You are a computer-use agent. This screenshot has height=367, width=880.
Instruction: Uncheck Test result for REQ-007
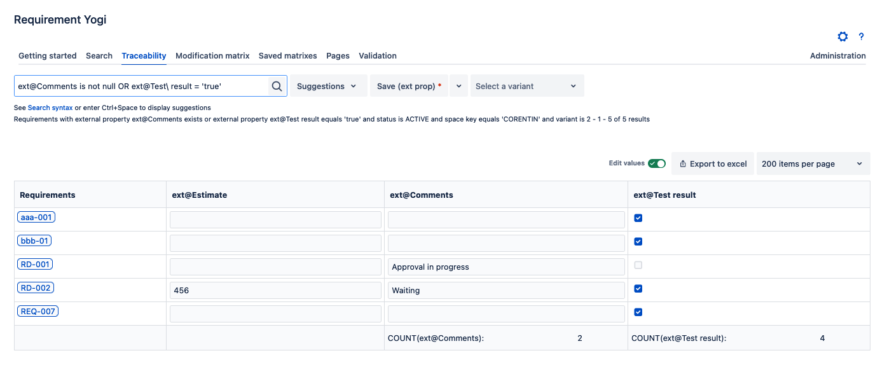(638, 312)
